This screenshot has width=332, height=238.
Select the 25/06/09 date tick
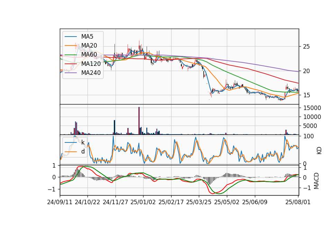pos(255,202)
